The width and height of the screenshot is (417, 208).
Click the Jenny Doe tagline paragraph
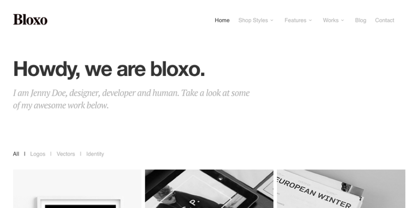click(131, 99)
